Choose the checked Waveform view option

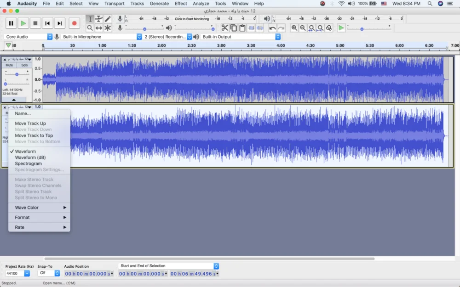39,152
